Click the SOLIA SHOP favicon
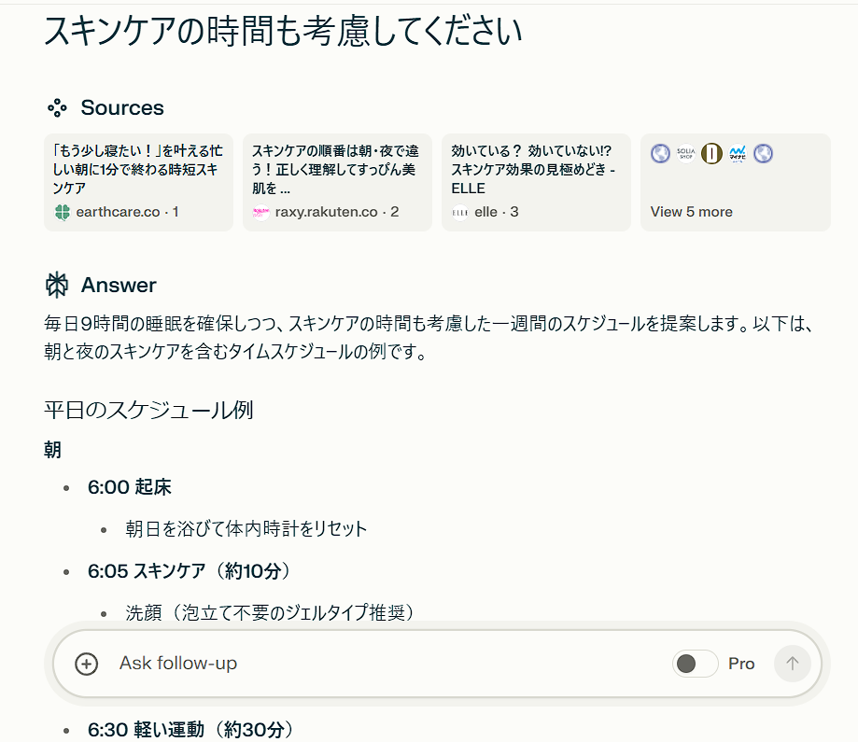Image resolution: width=858 pixels, height=742 pixels. (x=686, y=153)
